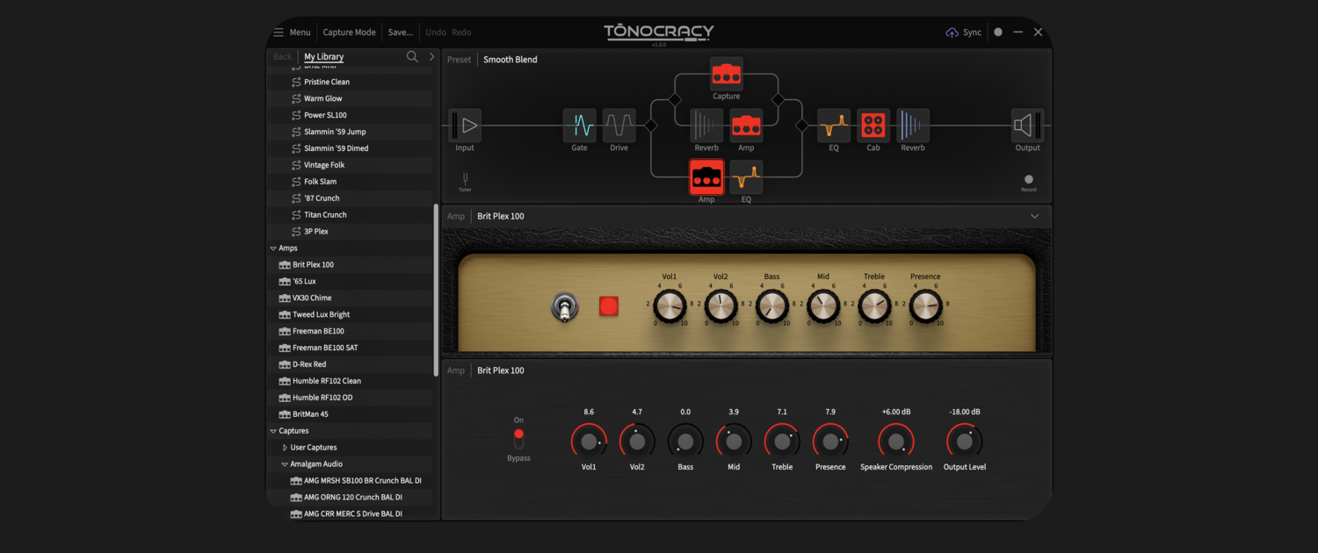1318x553 pixels.
Task: Click the Gate block in signal chain
Action: coord(579,126)
